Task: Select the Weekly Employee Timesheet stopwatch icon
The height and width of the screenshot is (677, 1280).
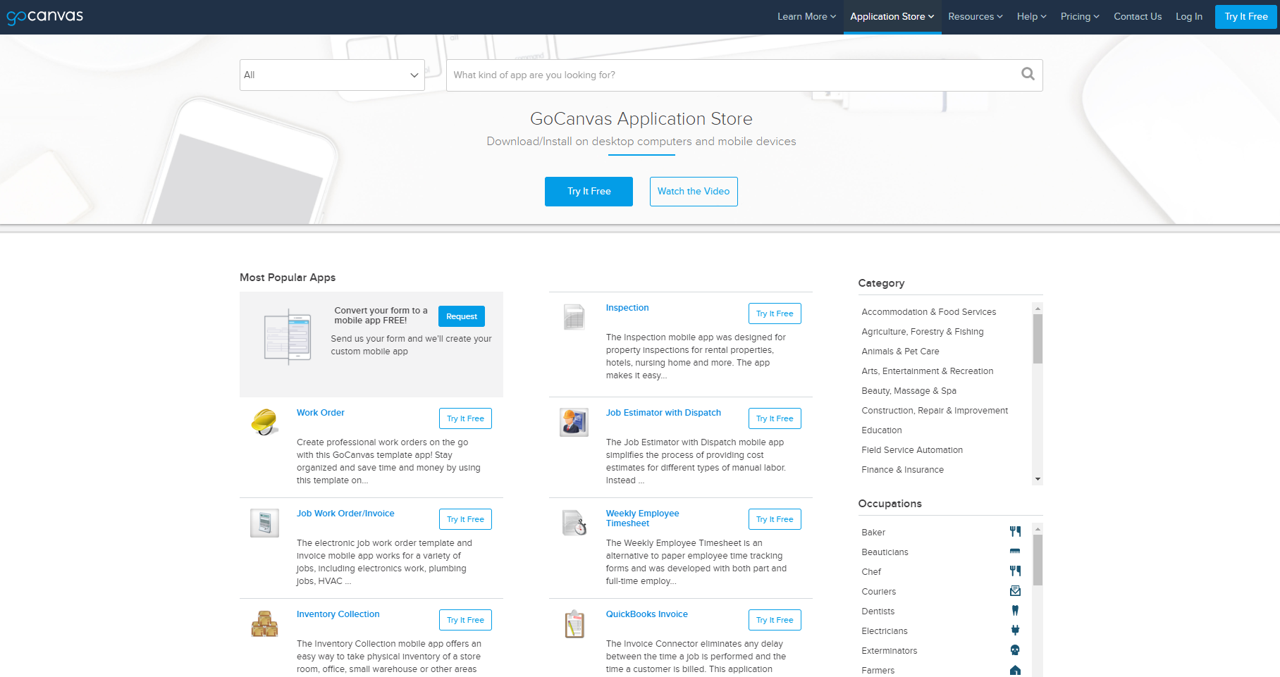Action: click(x=574, y=521)
